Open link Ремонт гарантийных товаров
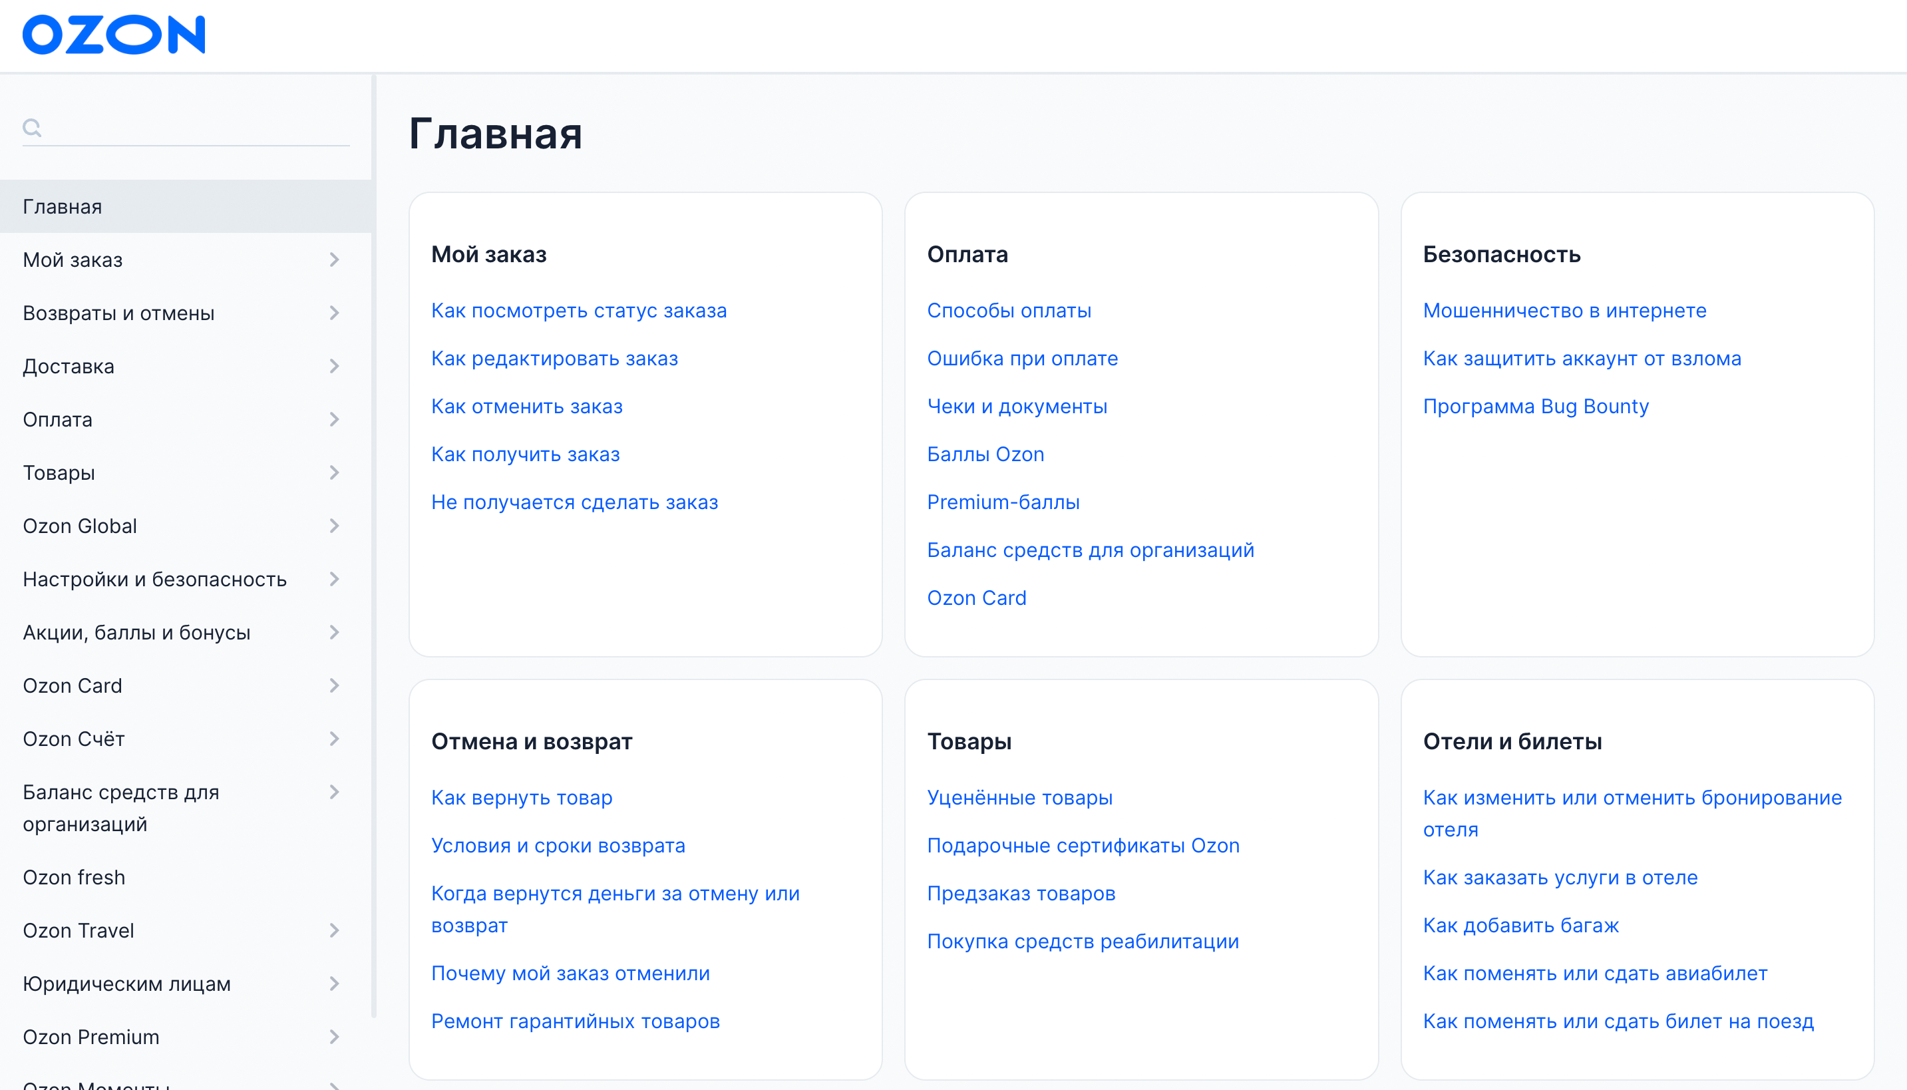This screenshot has width=1907, height=1090. (576, 1022)
